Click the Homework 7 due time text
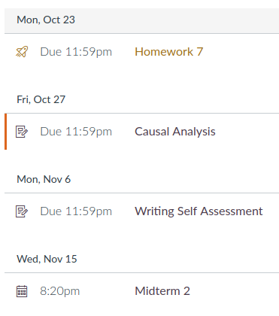 76,52
